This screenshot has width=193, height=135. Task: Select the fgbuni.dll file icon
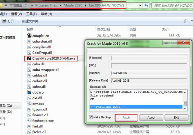pyautogui.click(x=29, y=109)
